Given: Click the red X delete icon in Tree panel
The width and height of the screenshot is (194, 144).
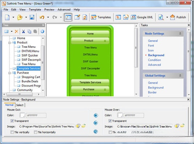Looking at the screenshot, I should (x=16, y=32).
